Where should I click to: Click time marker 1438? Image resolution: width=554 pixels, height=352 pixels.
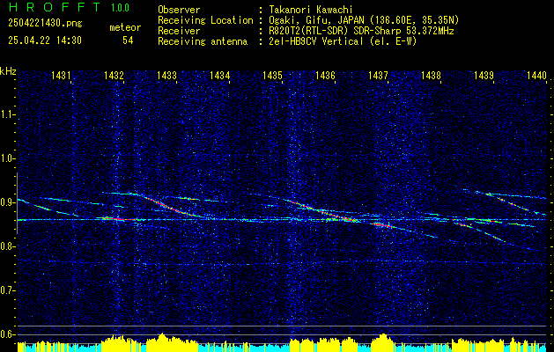click(x=432, y=75)
